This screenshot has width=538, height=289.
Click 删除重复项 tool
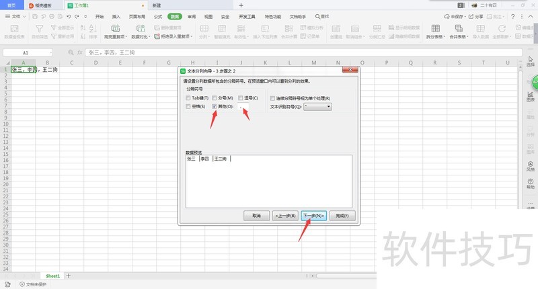pyautogui.click(x=167, y=28)
